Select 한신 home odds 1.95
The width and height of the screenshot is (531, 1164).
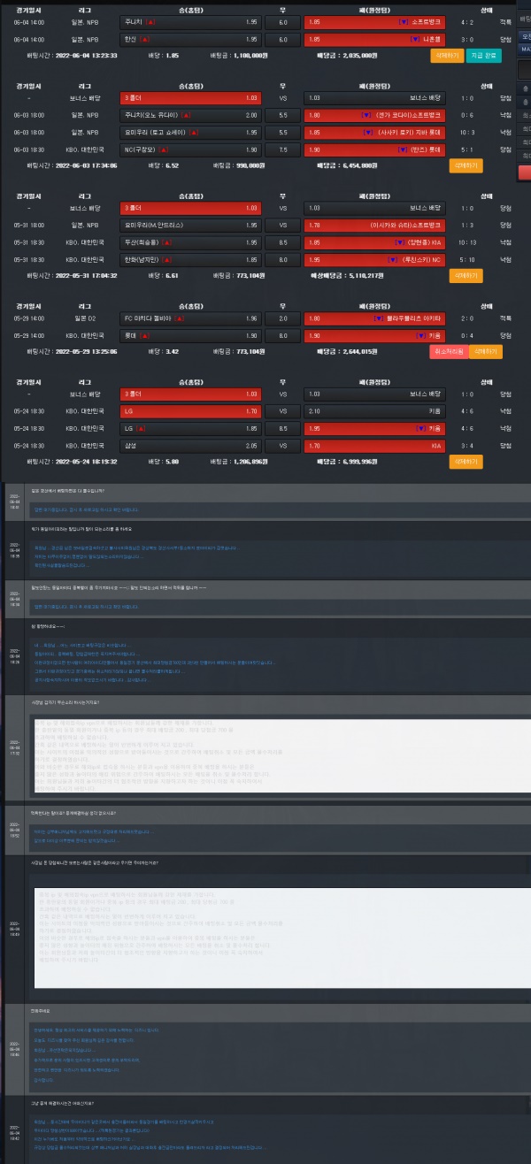189,40
